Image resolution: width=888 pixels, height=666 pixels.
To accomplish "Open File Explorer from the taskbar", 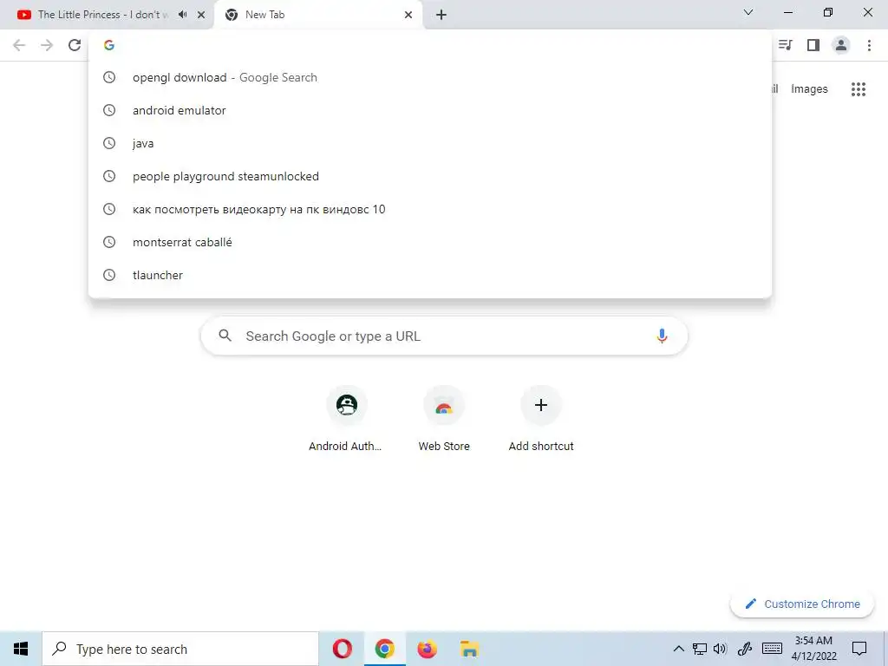I will tap(469, 649).
